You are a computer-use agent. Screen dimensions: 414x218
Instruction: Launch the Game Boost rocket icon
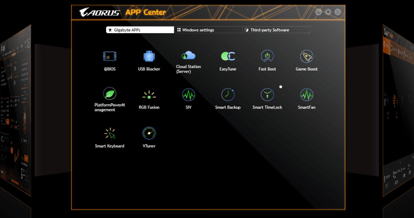click(x=306, y=56)
